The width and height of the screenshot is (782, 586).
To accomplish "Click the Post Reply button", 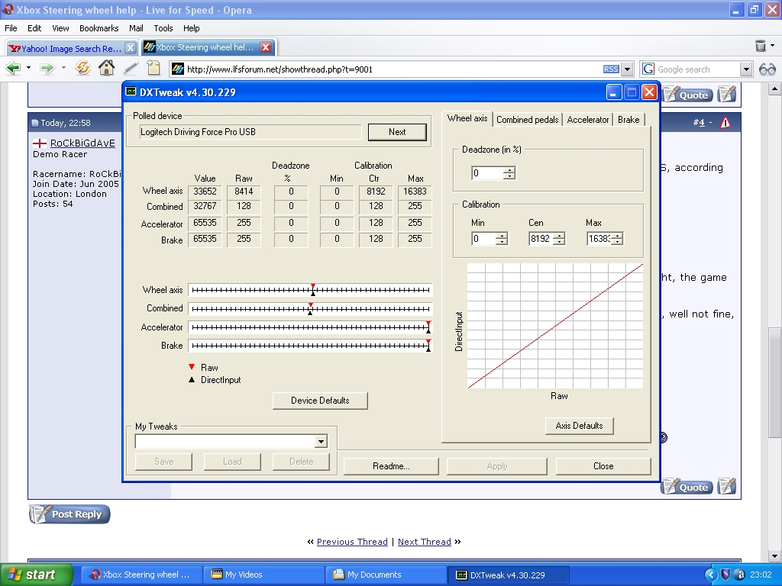I will pos(69,514).
